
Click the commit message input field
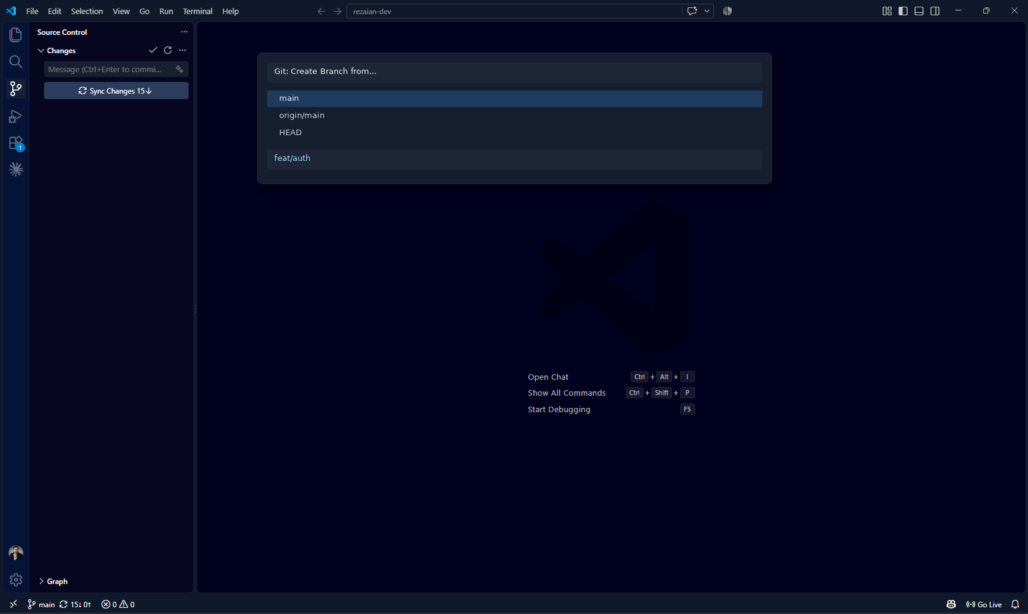click(x=116, y=69)
